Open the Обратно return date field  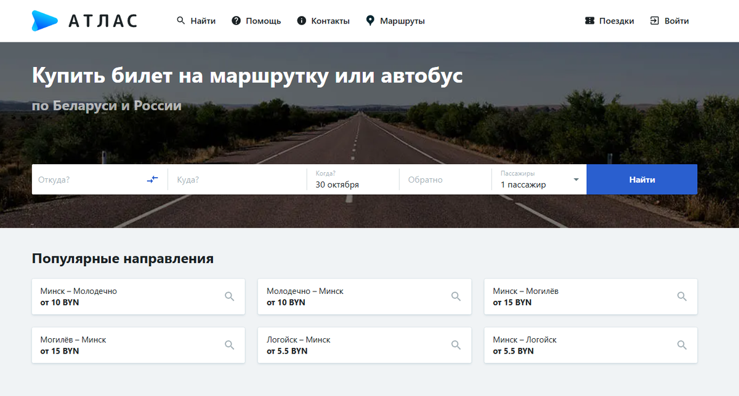[x=445, y=180]
